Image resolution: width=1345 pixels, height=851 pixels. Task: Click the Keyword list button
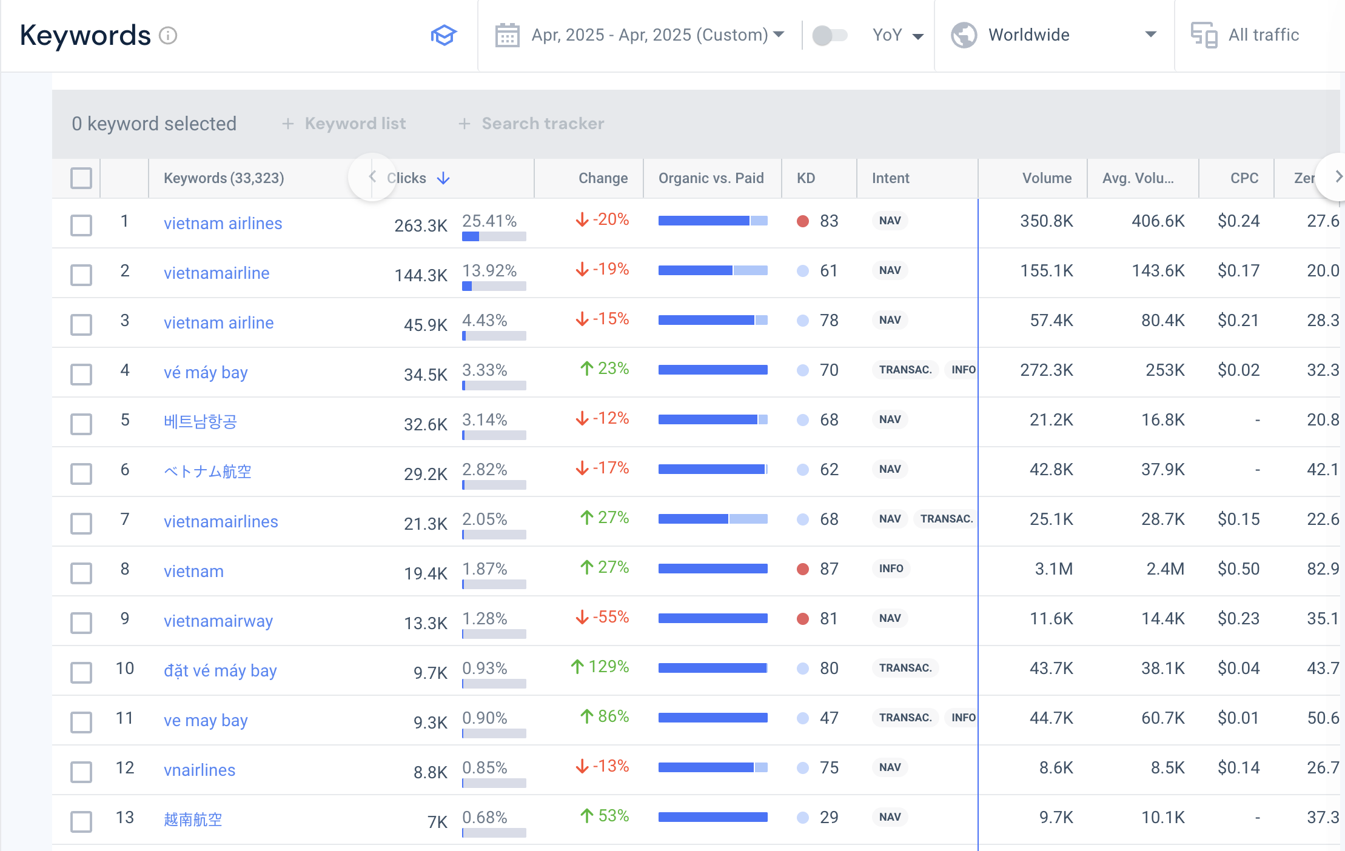(344, 124)
